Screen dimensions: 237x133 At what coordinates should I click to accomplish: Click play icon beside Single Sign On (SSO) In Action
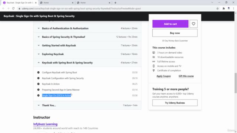[39, 95]
